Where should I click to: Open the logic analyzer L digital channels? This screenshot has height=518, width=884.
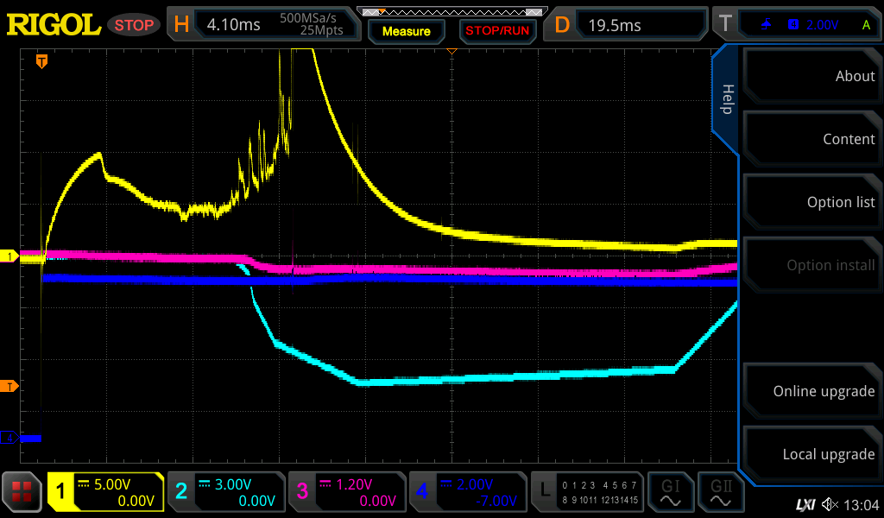tap(587, 492)
